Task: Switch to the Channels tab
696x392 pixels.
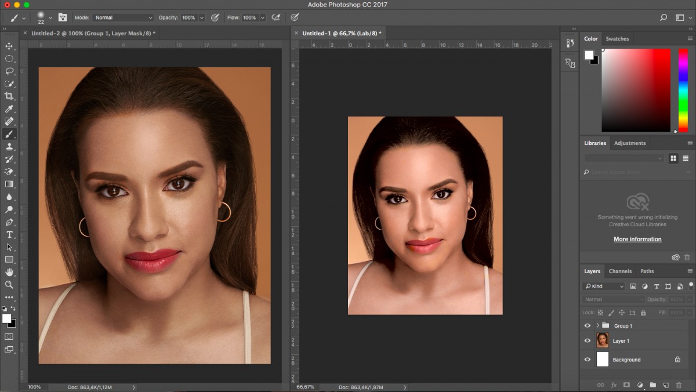Action: (620, 271)
